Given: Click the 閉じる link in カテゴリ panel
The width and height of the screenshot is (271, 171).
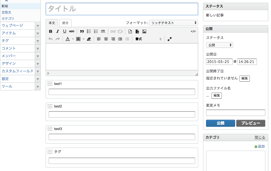Looking at the screenshot, I should (260, 137).
